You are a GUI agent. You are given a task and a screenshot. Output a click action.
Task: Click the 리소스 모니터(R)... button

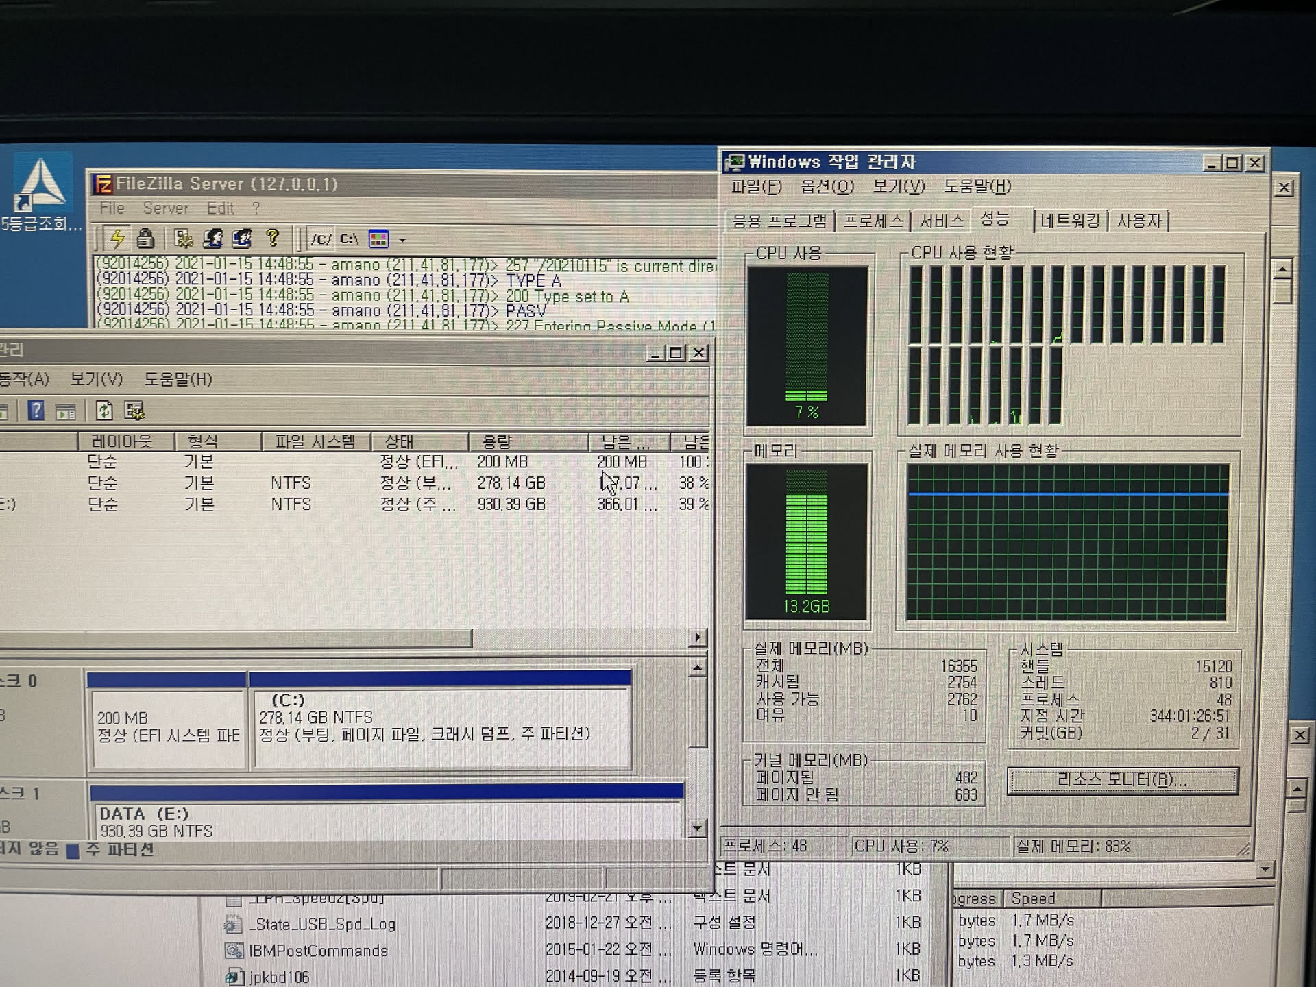pyautogui.click(x=1122, y=780)
